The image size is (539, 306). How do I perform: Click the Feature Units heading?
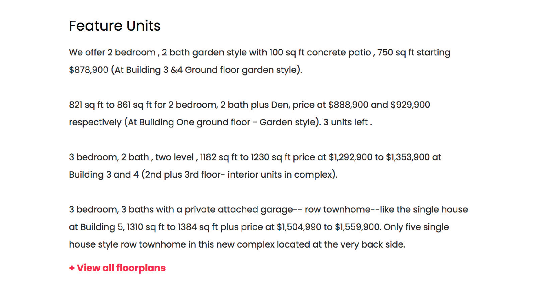pos(115,26)
